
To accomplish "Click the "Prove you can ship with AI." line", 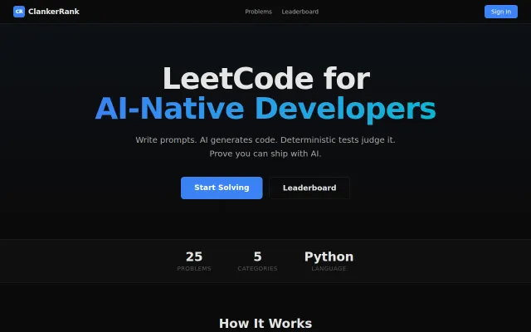I will click(265, 154).
